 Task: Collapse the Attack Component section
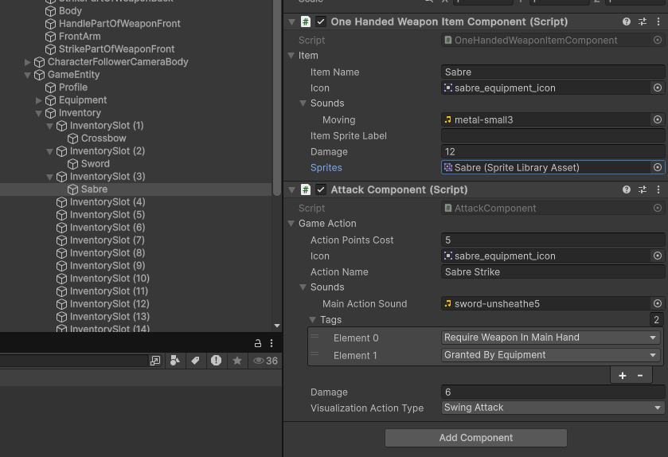point(292,189)
